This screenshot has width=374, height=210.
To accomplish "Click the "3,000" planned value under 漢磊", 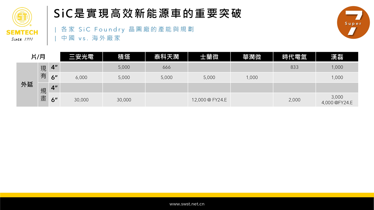I will (x=337, y=97).
